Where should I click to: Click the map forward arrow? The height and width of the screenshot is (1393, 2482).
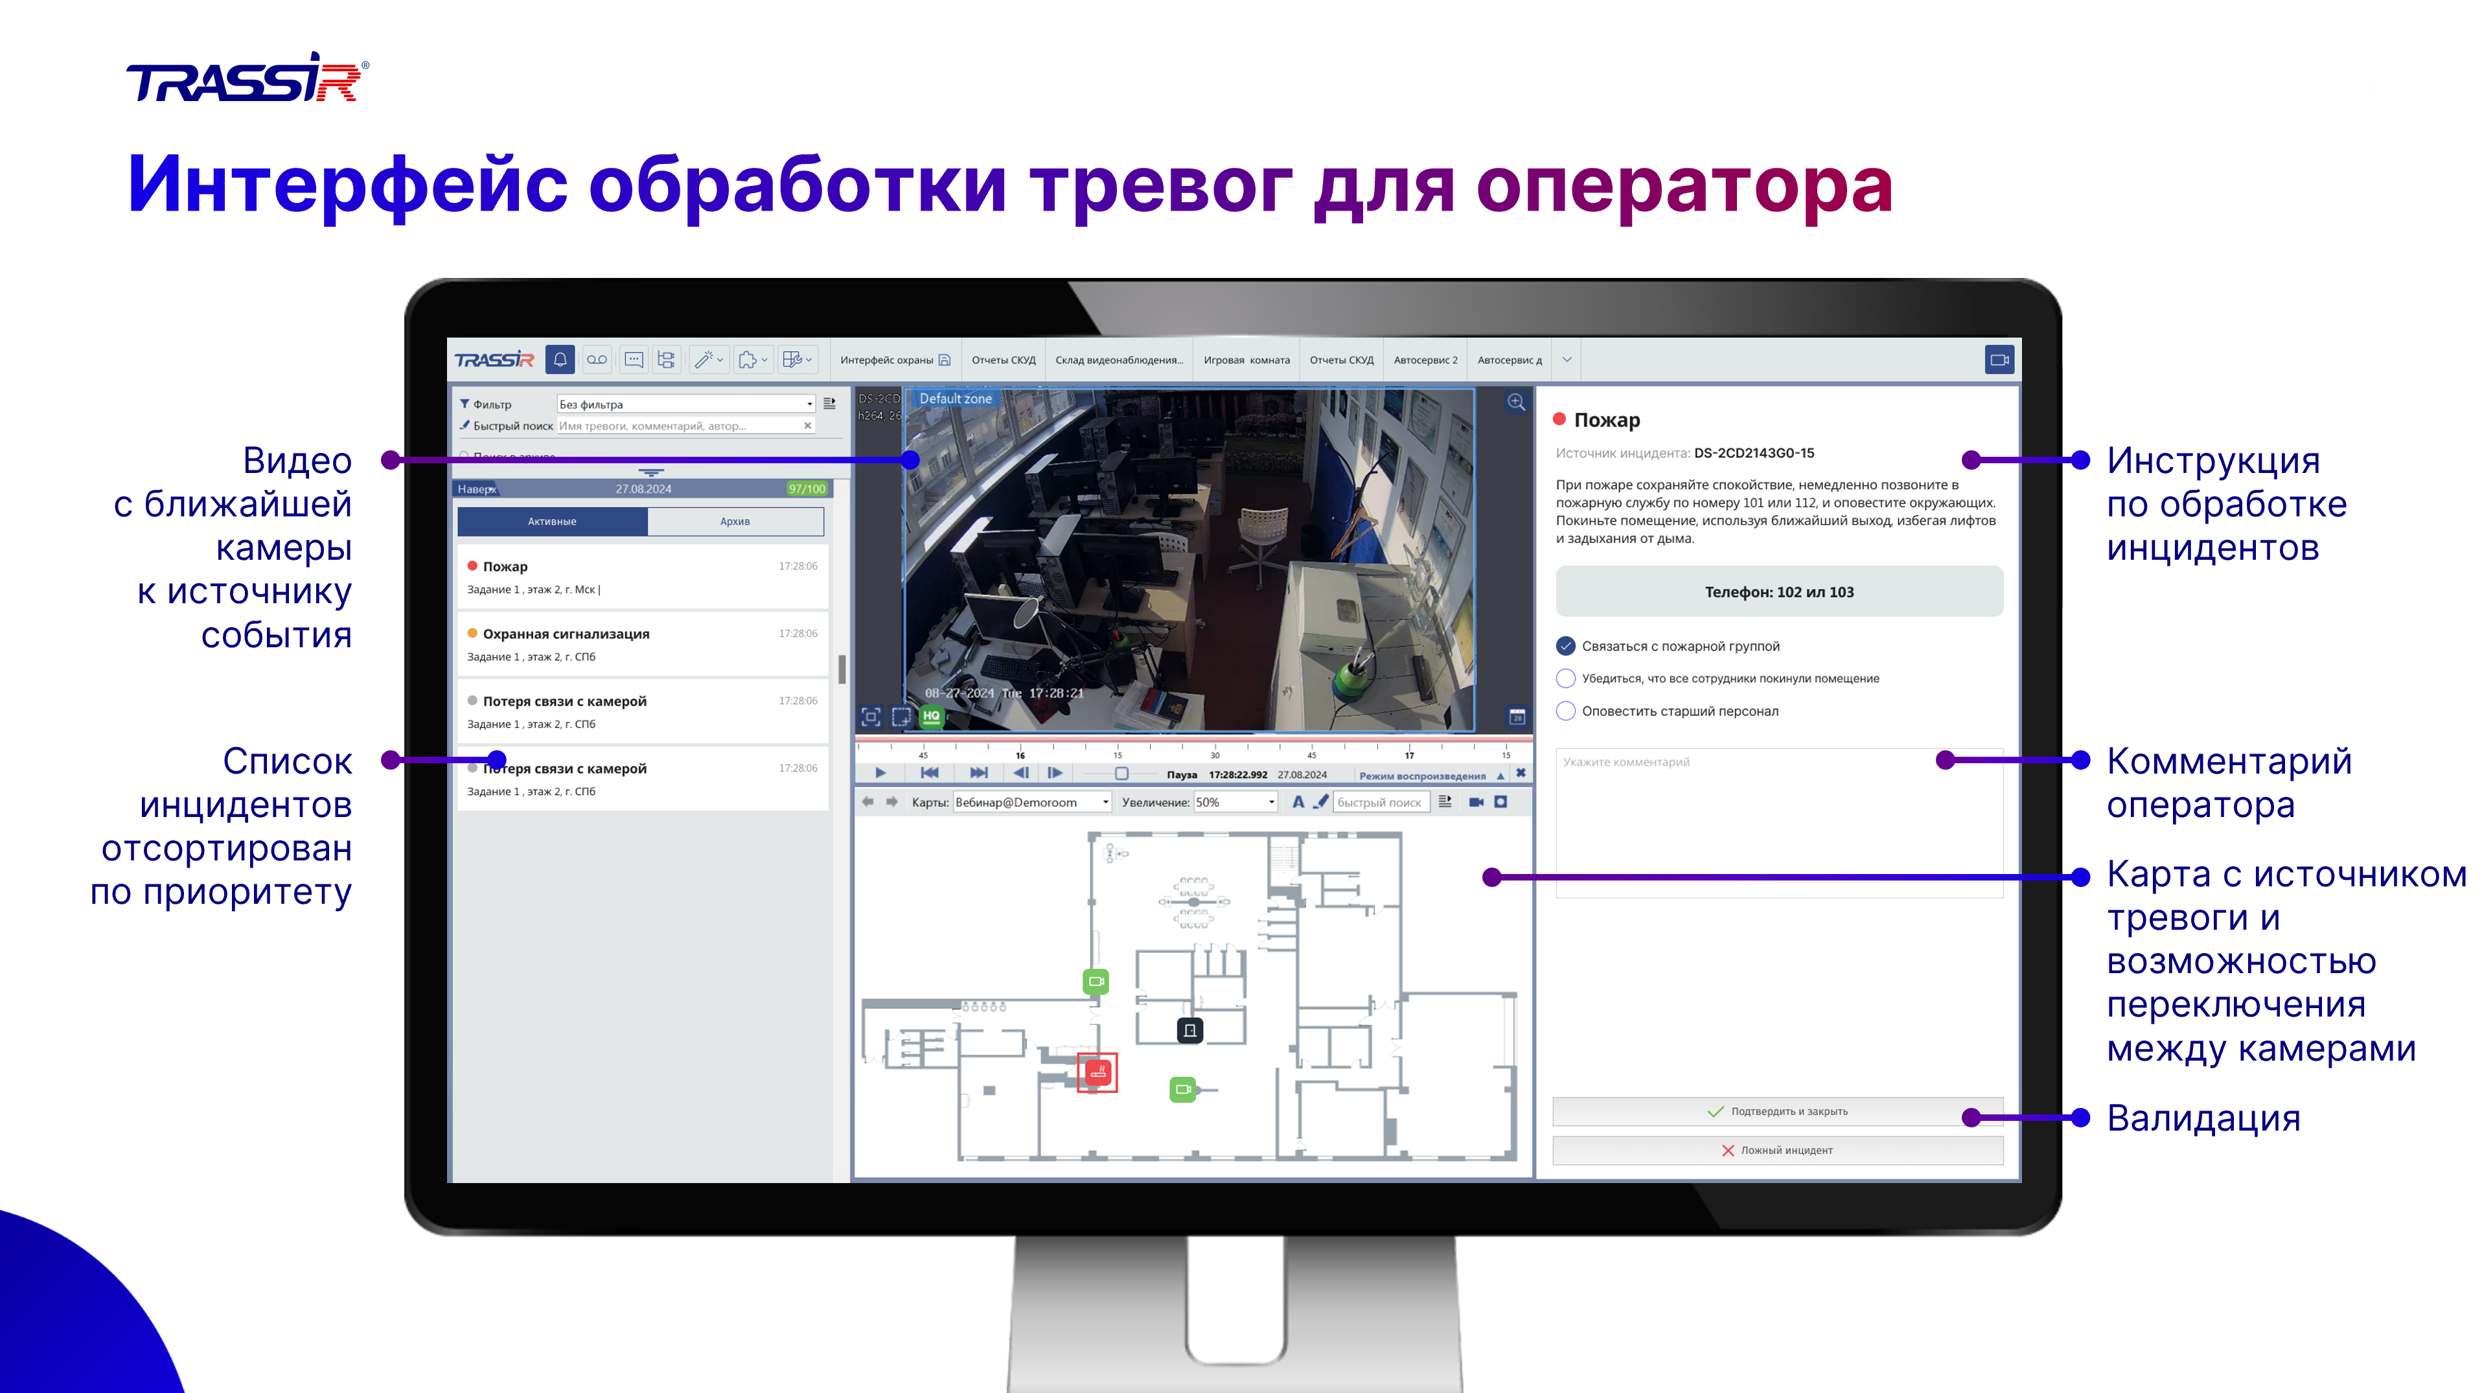pos(891,801)
